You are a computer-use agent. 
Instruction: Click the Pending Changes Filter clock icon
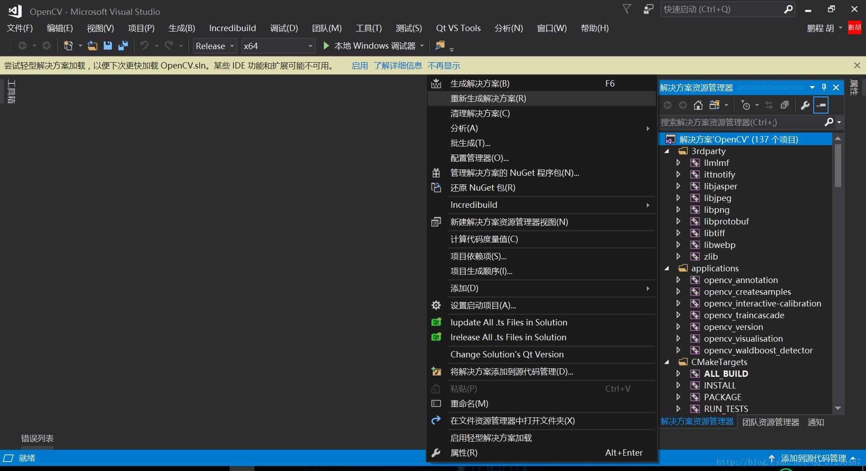[x=746, y=105]
